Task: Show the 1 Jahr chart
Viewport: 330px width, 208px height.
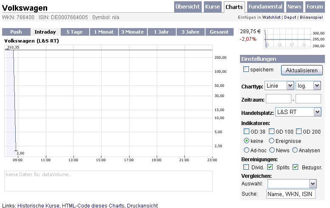Action: [161, 32]
